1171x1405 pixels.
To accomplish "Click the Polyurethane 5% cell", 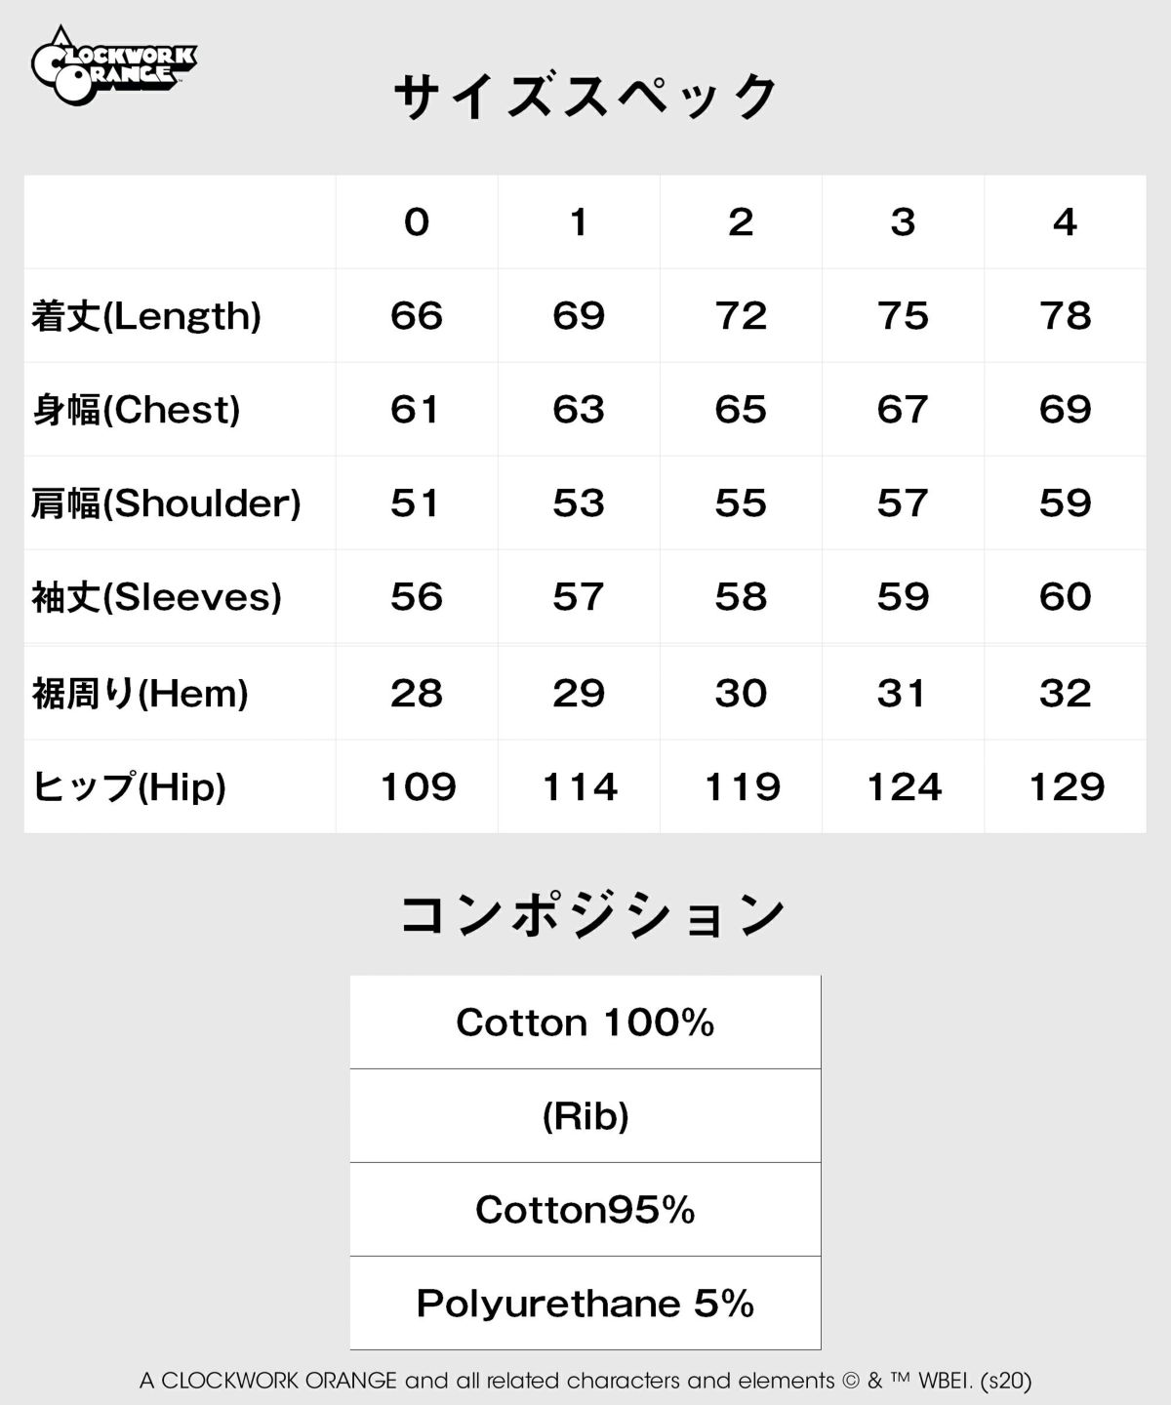I will click(x=585, y=1304).
